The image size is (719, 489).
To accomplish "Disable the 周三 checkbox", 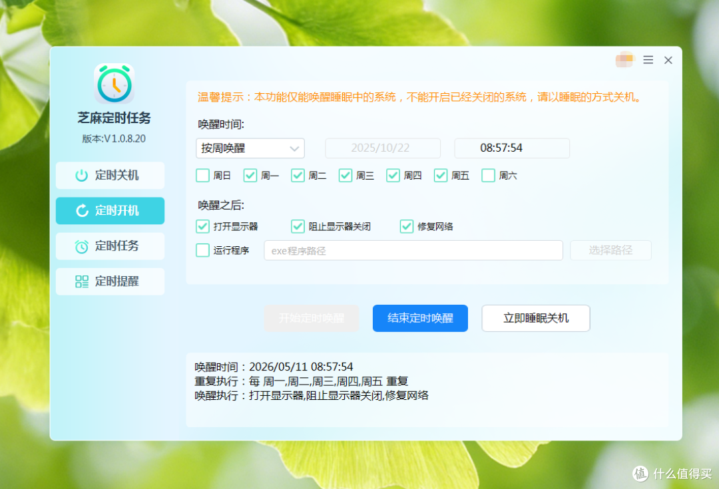I will coord(346,176).
